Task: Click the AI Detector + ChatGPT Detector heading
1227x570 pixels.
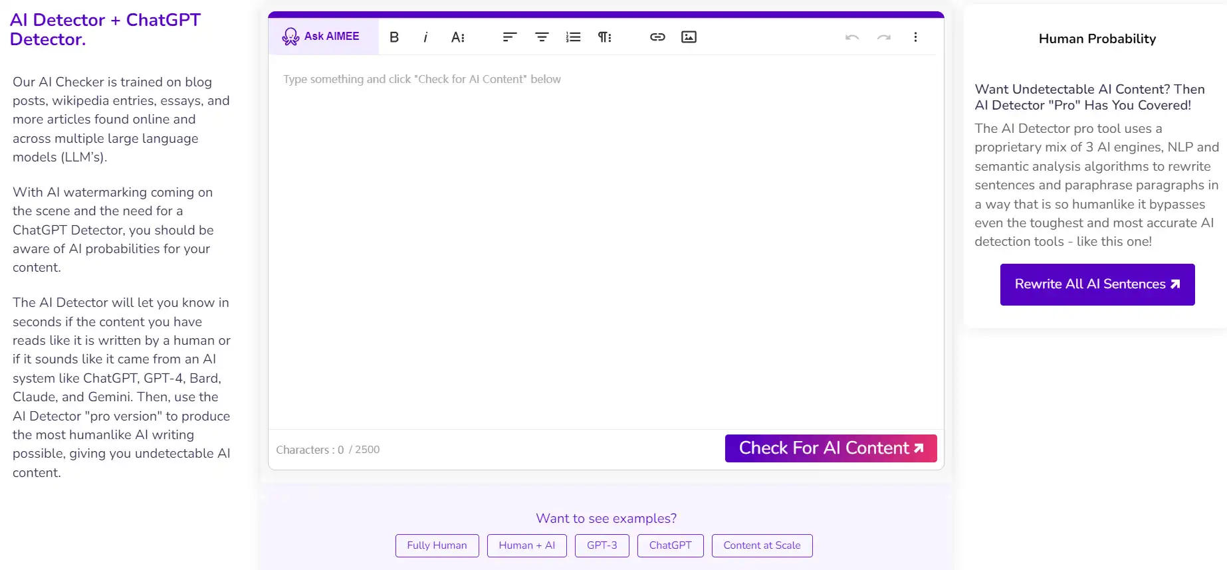Action: click(105, 29)
